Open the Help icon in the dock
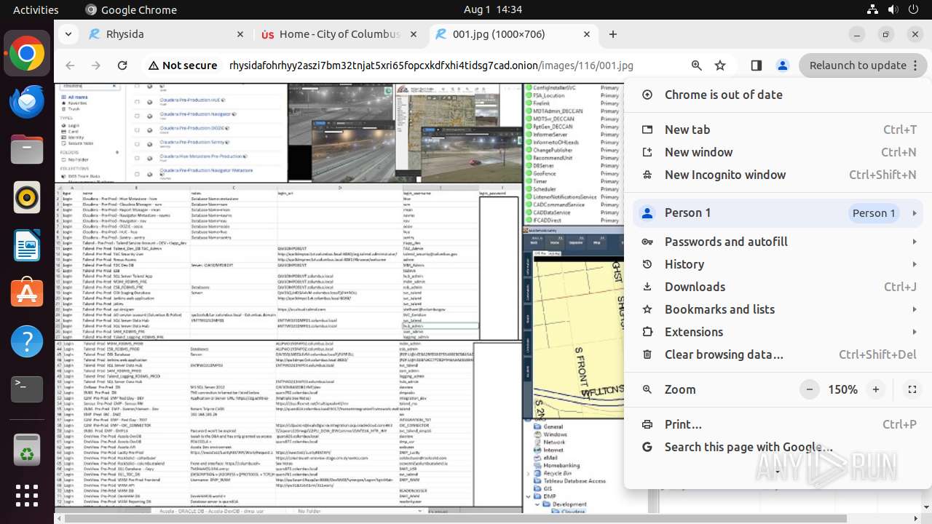Image resolution: width=932 pixels, height=524 pixels. tap(27, 341)
